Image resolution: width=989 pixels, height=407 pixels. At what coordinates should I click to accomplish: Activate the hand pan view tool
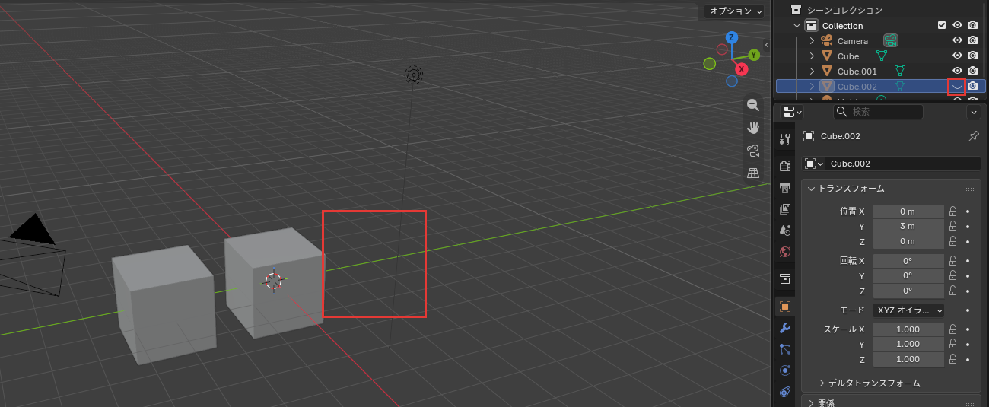click(753, 128)
